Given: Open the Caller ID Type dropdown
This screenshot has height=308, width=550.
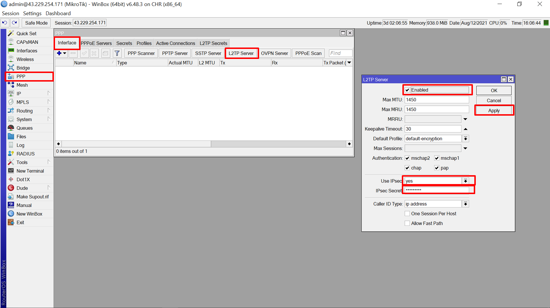Looking at the screenshot, I should click(x=465, y=204).
